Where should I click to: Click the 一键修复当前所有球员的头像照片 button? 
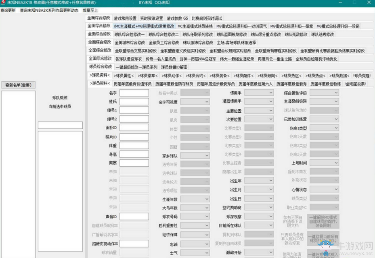pos(323,239)
